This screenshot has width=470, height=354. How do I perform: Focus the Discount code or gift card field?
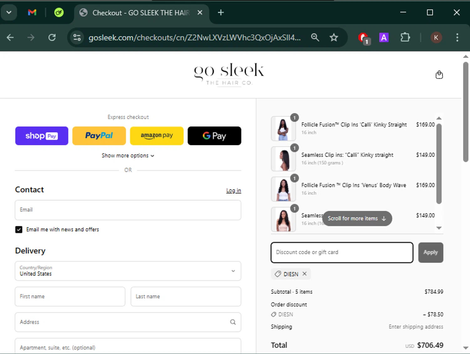pos(342,252)
